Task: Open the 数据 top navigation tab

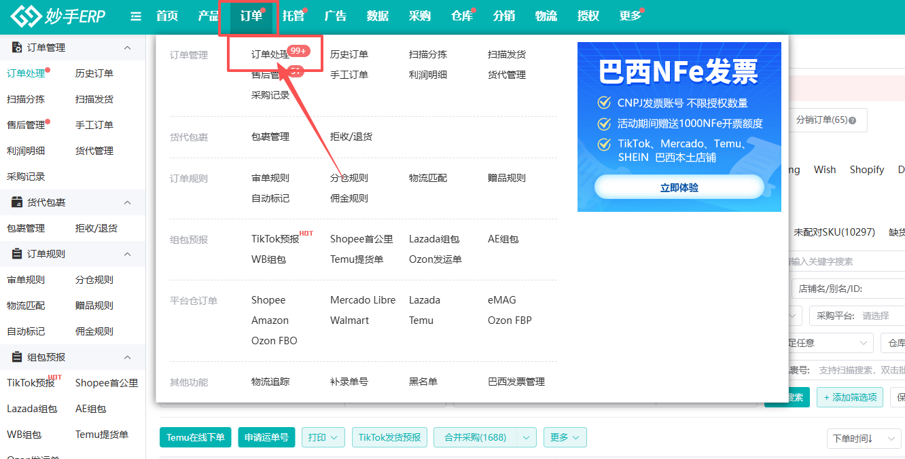Action: (x=378, y=16)
